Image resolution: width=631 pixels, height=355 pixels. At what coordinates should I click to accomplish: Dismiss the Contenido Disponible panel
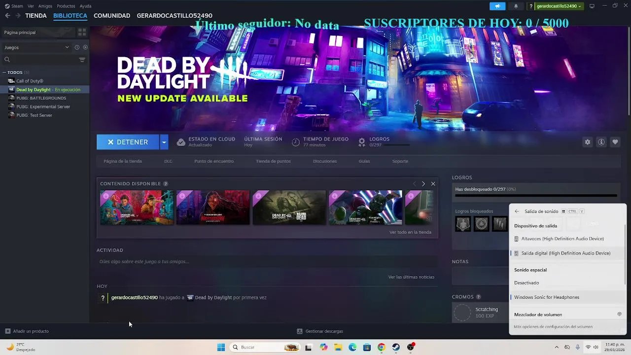pos(433,184)
